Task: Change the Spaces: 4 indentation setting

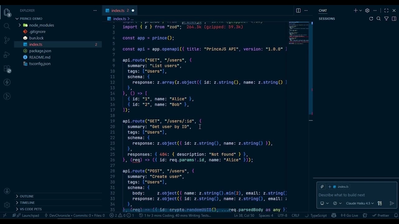Action: 266,215
